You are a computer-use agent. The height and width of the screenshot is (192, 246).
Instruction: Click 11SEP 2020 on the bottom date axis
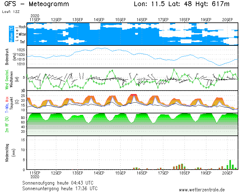(x=35, y=174)
